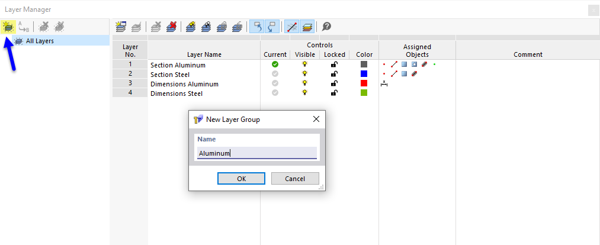Toggle the red line objects toolbar button
This screenshot has height=245, width=600.
292,27
